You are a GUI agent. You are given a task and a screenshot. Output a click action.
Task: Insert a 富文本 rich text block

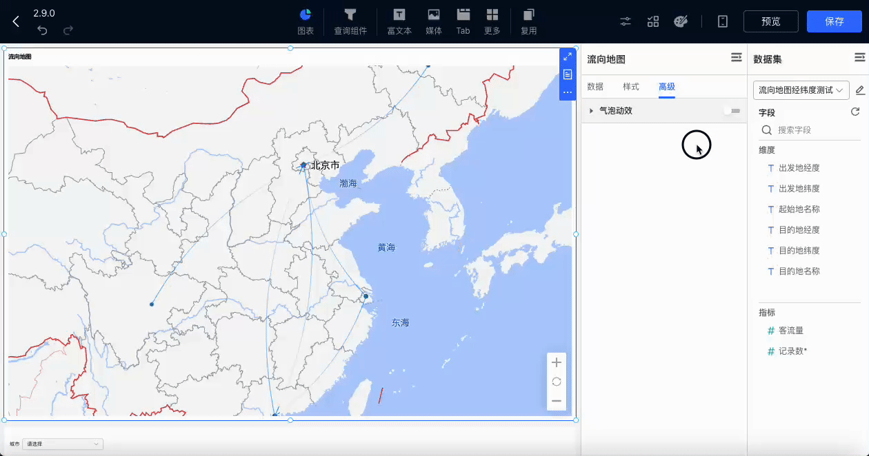[x=399, y=21]
